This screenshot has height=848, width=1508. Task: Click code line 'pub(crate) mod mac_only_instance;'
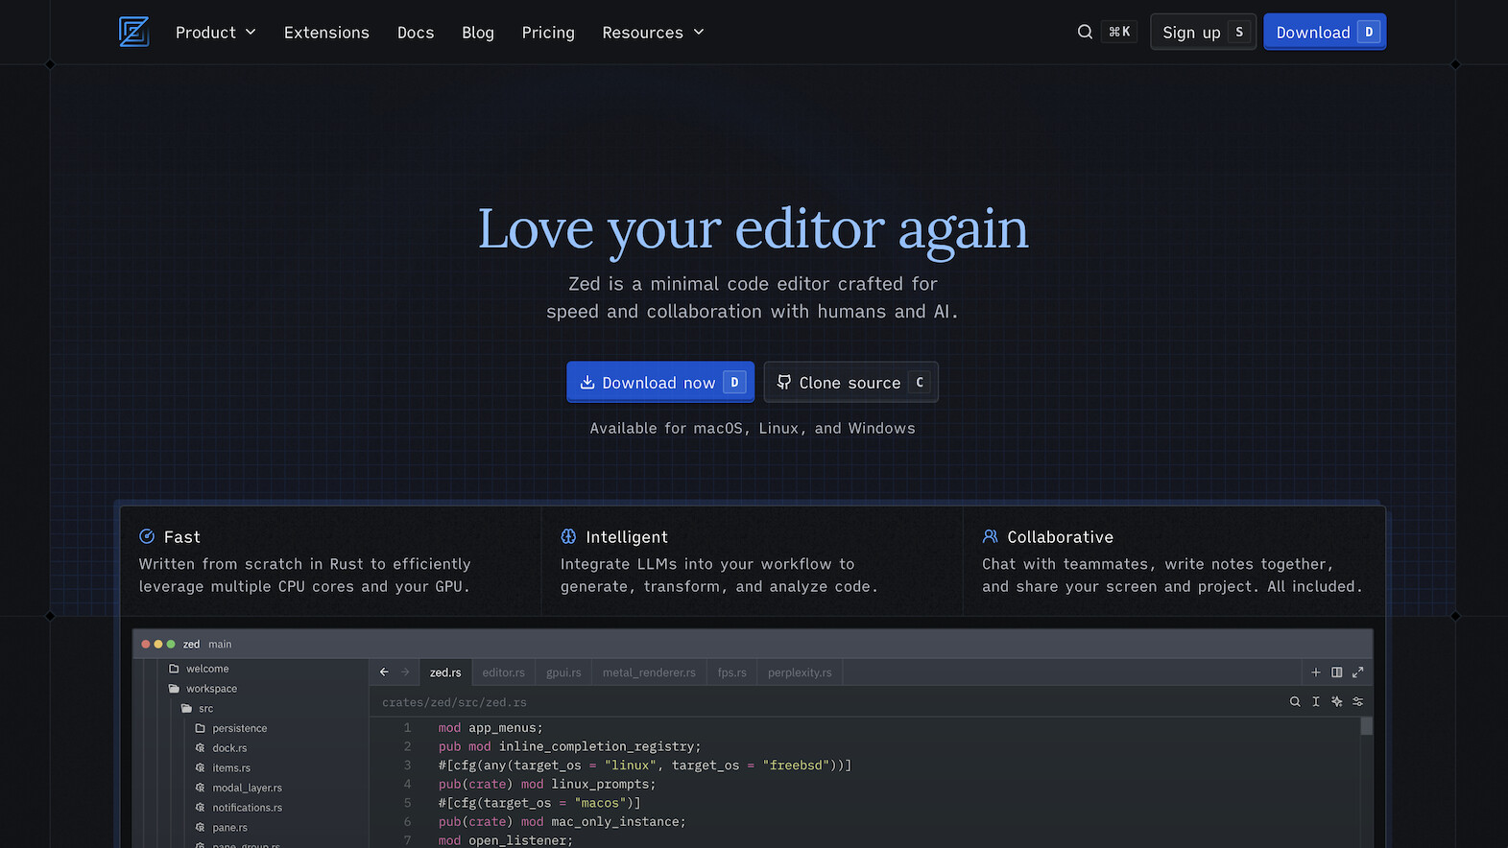pyautogui.click(x=563, y=822)
